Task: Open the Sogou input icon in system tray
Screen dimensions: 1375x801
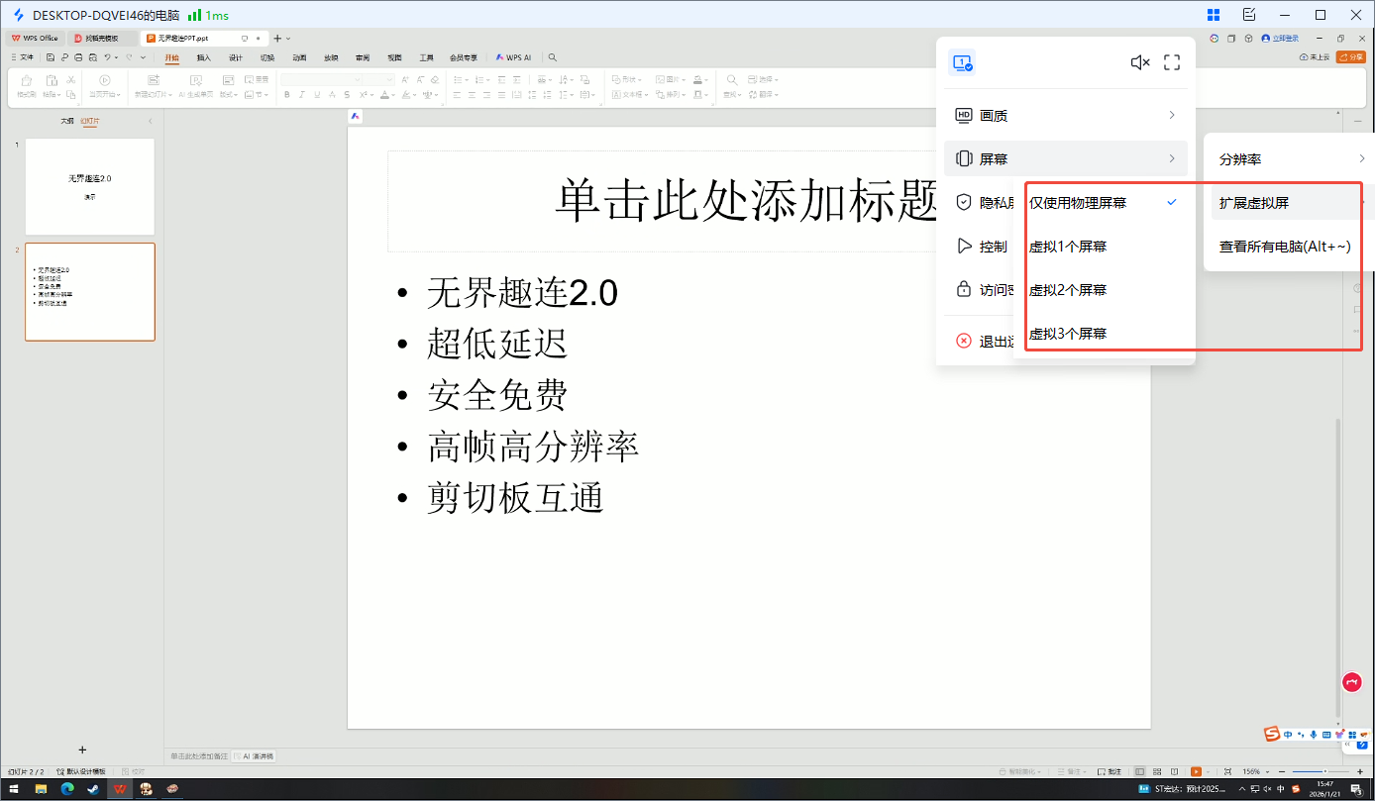Action: pos(1297,790)
